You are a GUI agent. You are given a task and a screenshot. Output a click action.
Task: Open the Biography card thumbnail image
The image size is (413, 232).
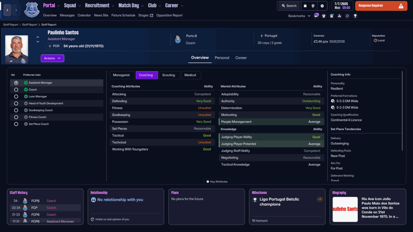[345, 209]
